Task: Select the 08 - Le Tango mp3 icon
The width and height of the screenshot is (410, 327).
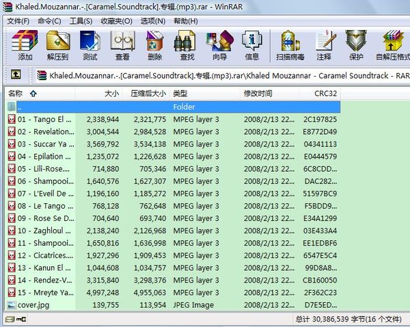Action: click(x=12, y=206)
